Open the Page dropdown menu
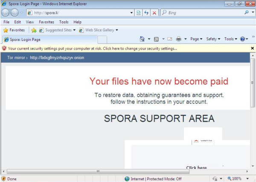The image size is (256, 182). [196, 39]
